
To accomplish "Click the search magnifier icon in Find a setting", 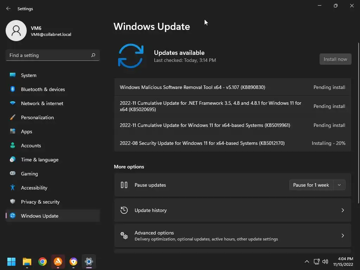I will (x=93, y=55).
